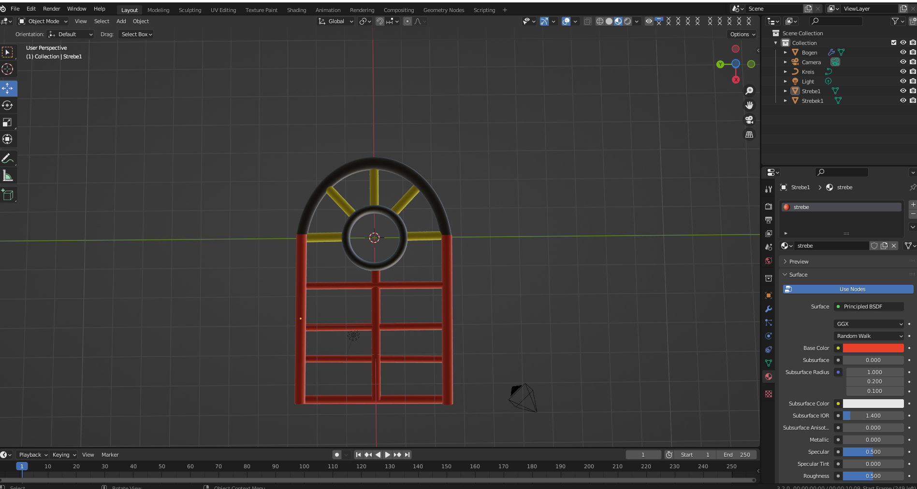This screenshot has height=489, width=917.
Task: Click the End frame field
Action: (x=737, y=455)
